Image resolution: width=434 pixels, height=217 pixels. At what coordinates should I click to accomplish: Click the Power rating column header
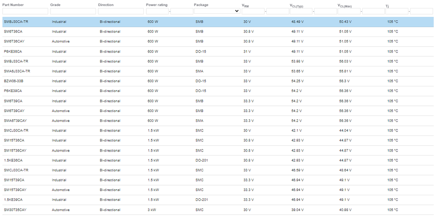click(157, 5)
